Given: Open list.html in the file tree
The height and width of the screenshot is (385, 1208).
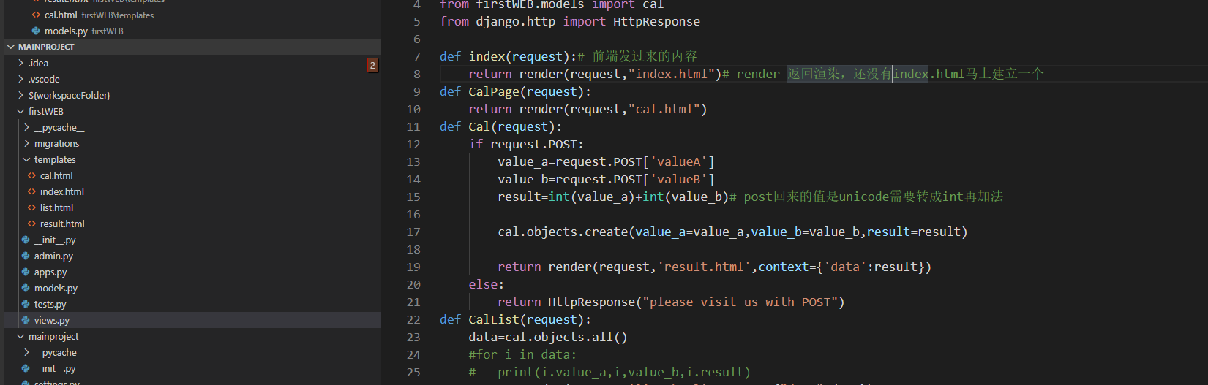Looking at the screenshot, I should [x=192, y=208].
